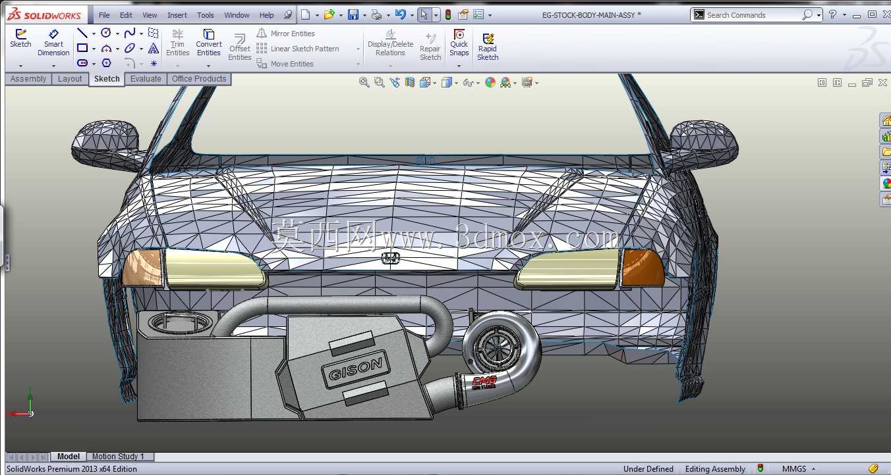Open the File menu
The image size is (891, 475).
coord(104,15)
